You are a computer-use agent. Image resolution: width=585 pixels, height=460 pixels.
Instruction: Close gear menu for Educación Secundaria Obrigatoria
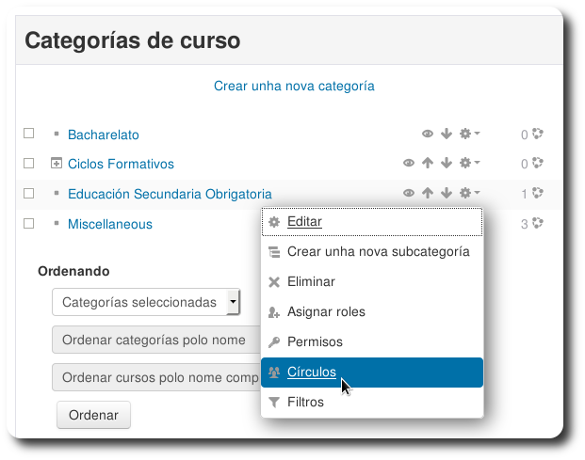click(x=469, y=193)
